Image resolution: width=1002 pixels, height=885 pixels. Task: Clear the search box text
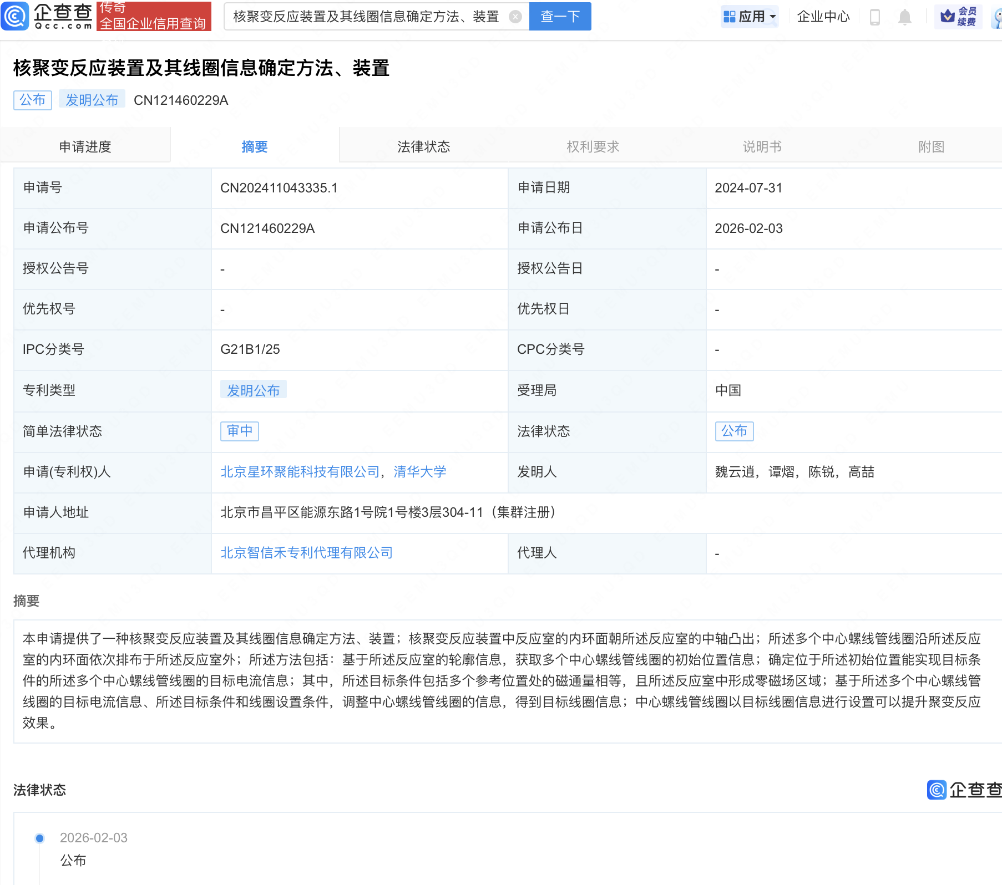[515, 17]
